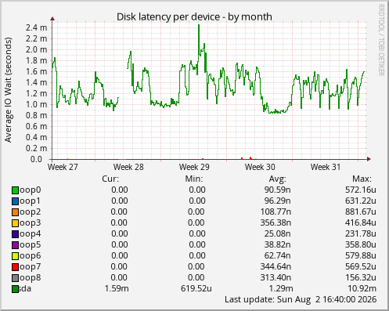This screenshot has width=389, height=311.
Task: Click the 'Last update' timestamp text
Action: point(301,299)
